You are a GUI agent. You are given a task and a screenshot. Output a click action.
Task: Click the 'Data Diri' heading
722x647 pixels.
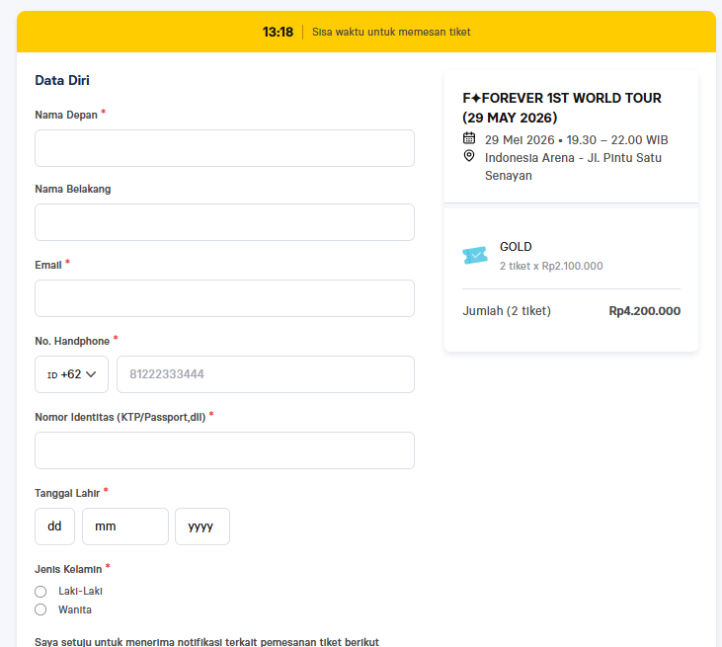[62, 80]
